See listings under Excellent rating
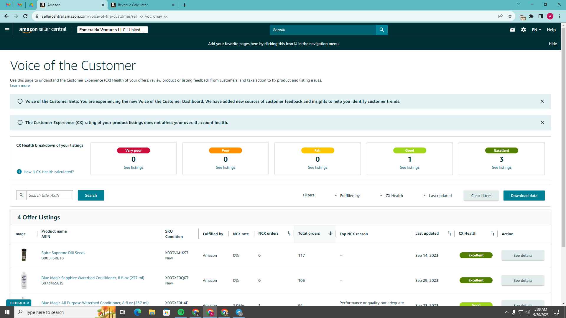This screenshot has height=318, width=566. coord(501,168)
